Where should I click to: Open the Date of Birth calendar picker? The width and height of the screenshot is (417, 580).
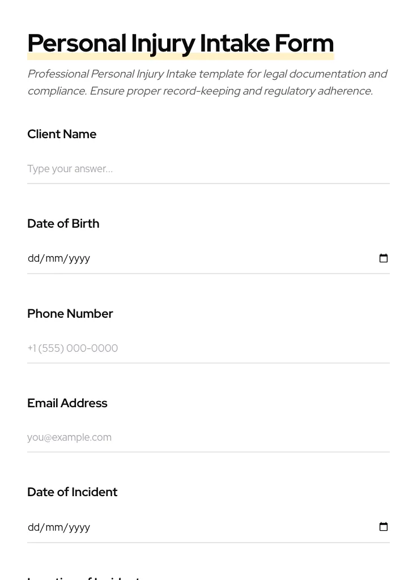(384, 258)
